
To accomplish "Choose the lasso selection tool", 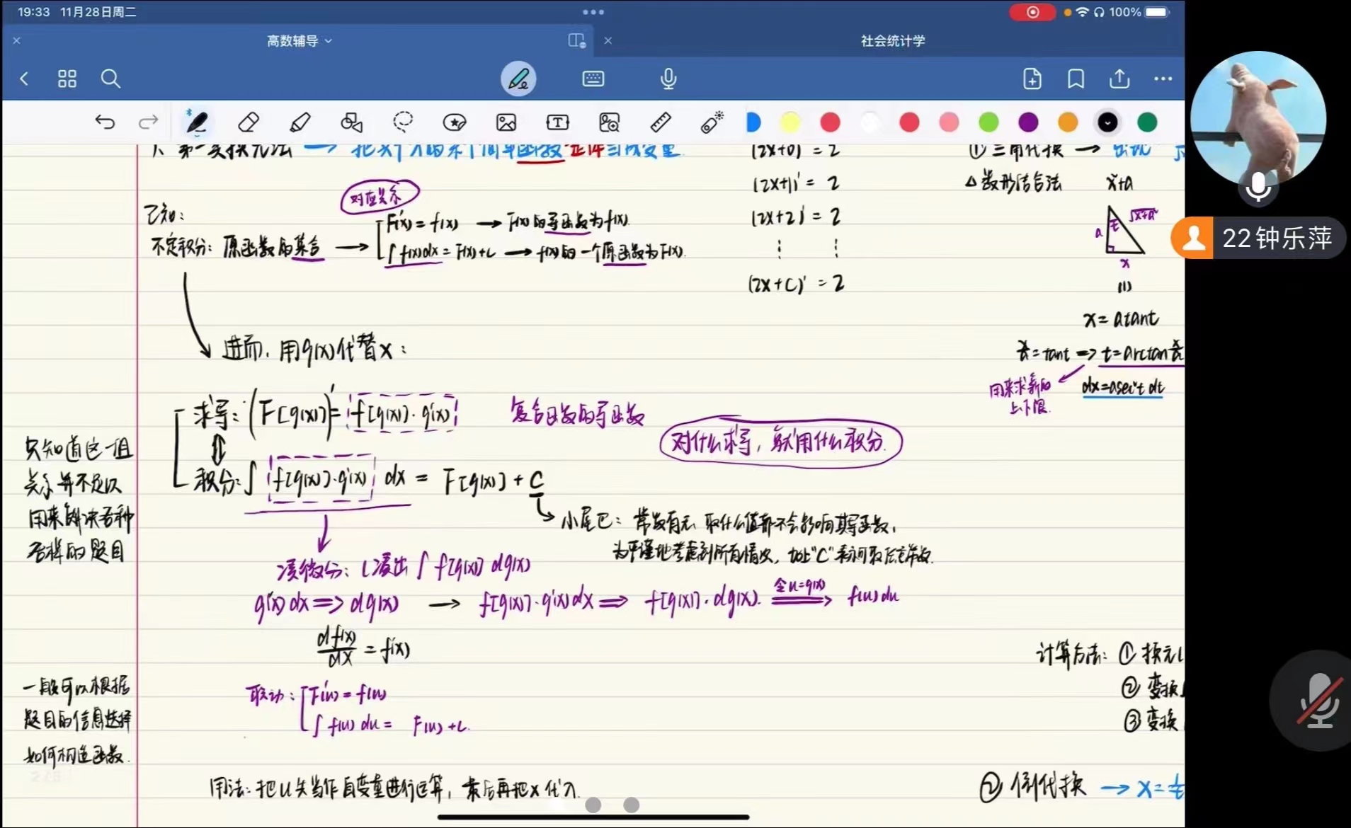I will coord(403,122).
